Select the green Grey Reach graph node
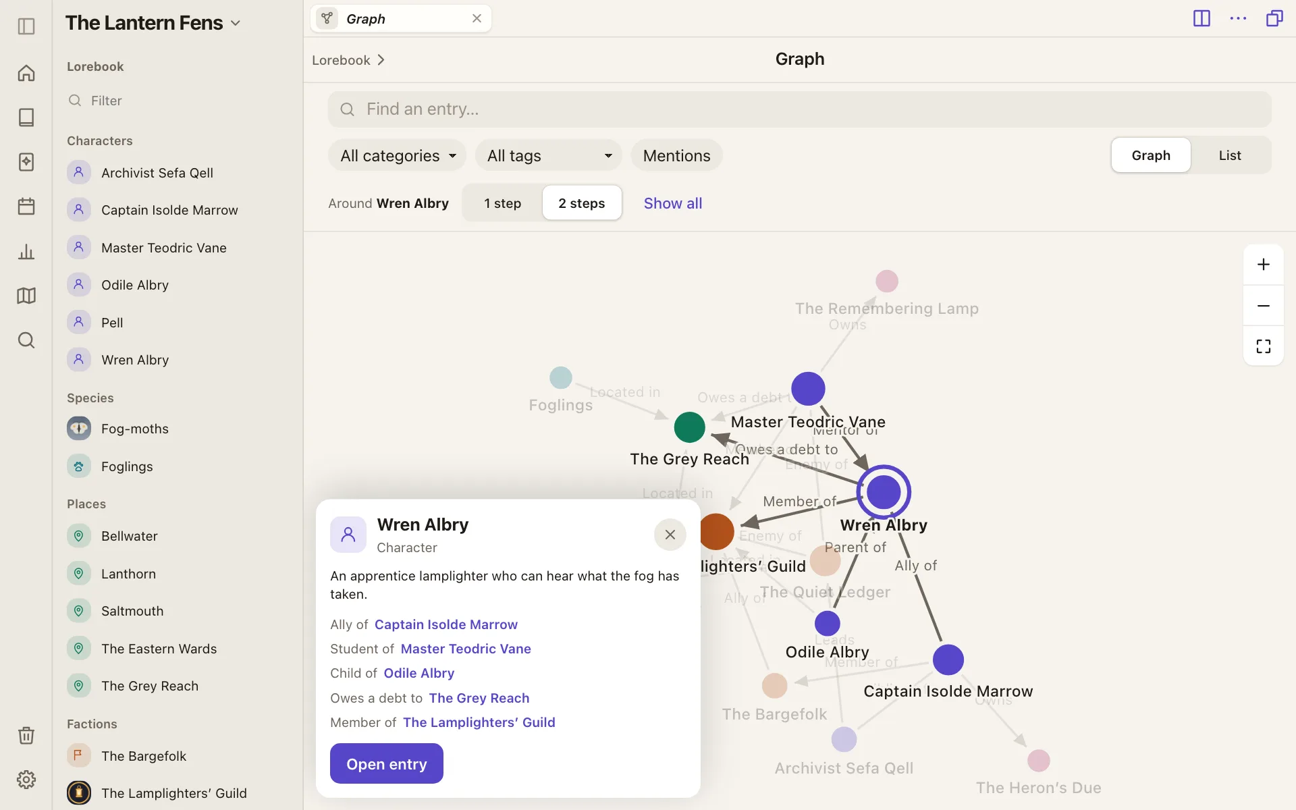This screenshot has height=810, width=1296. pyautogui.click(x=689, y=427)
